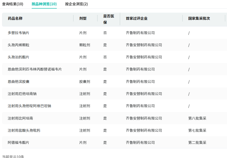The image size is (227, 158).
Task: Click the 剂型 column header
Action: coord(83,18)
